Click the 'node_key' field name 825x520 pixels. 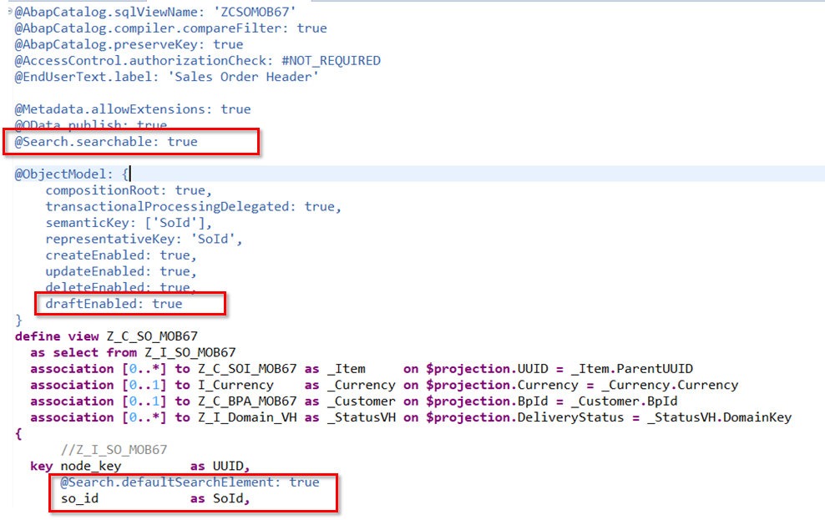pos(90,466)
